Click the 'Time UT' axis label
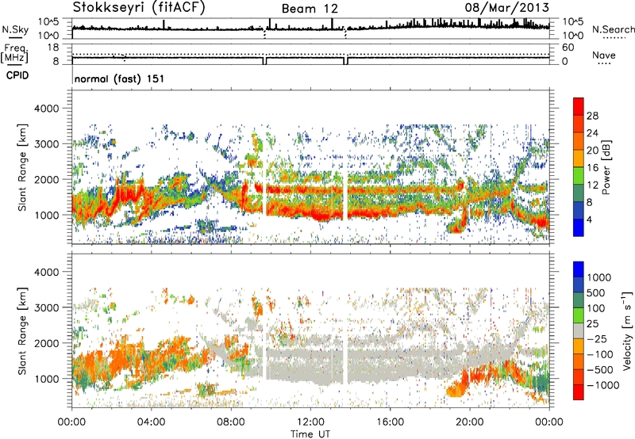The image size is (635, 439). pos(310,433)
